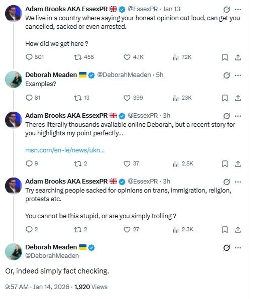253x299 pixels.
Task: Repost Deborah Meaden's "Examples?" reply
Action: coord(78,98)
